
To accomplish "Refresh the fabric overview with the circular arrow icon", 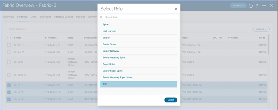I will (250, 6).
